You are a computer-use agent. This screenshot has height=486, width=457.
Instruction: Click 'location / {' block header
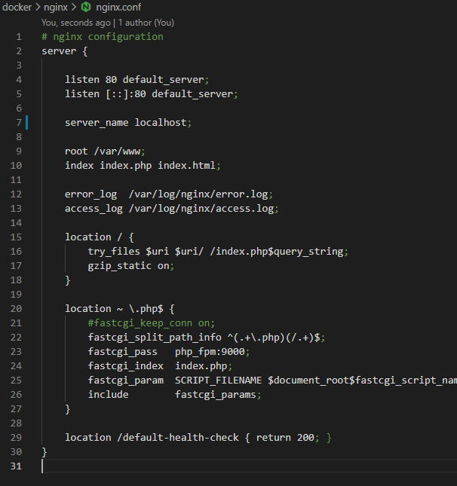tap(100, 237)
